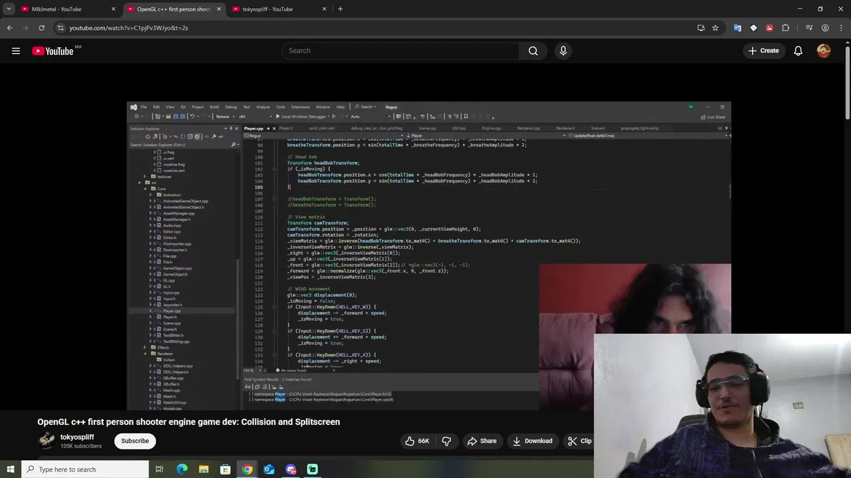
Task: Launch Microsoft Edge from the taskbar
Action: (x=182, y=469)
